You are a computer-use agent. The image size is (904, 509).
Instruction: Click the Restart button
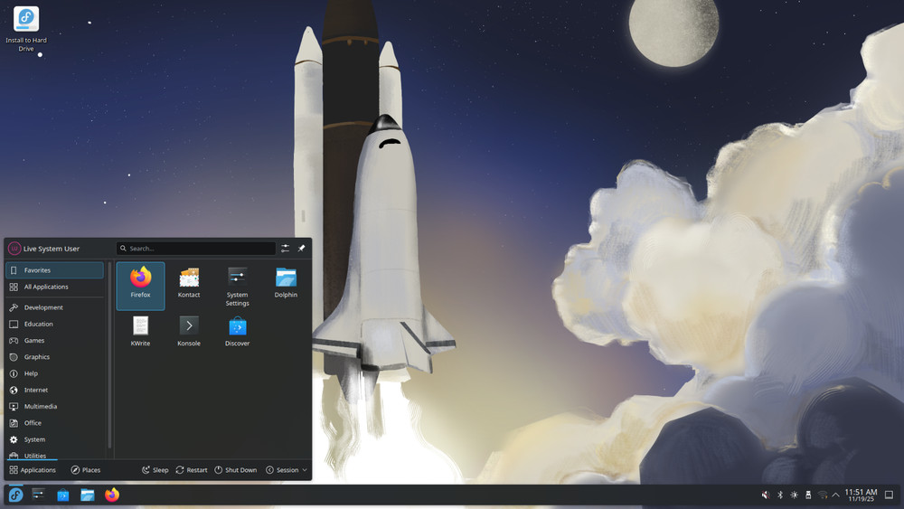[x=192, y=470]
